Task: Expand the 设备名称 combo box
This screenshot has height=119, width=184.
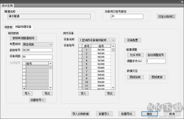Action: 97,40
